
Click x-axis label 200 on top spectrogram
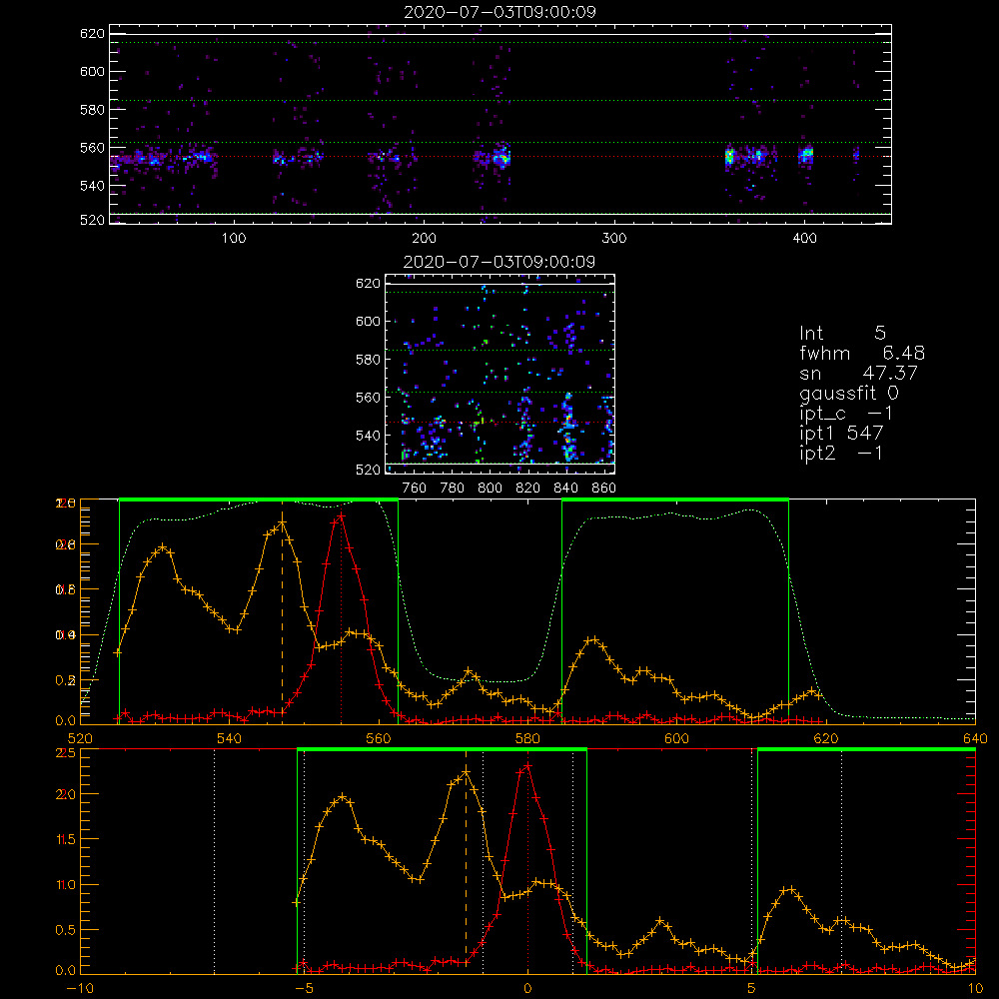click(x=424, y=239)
